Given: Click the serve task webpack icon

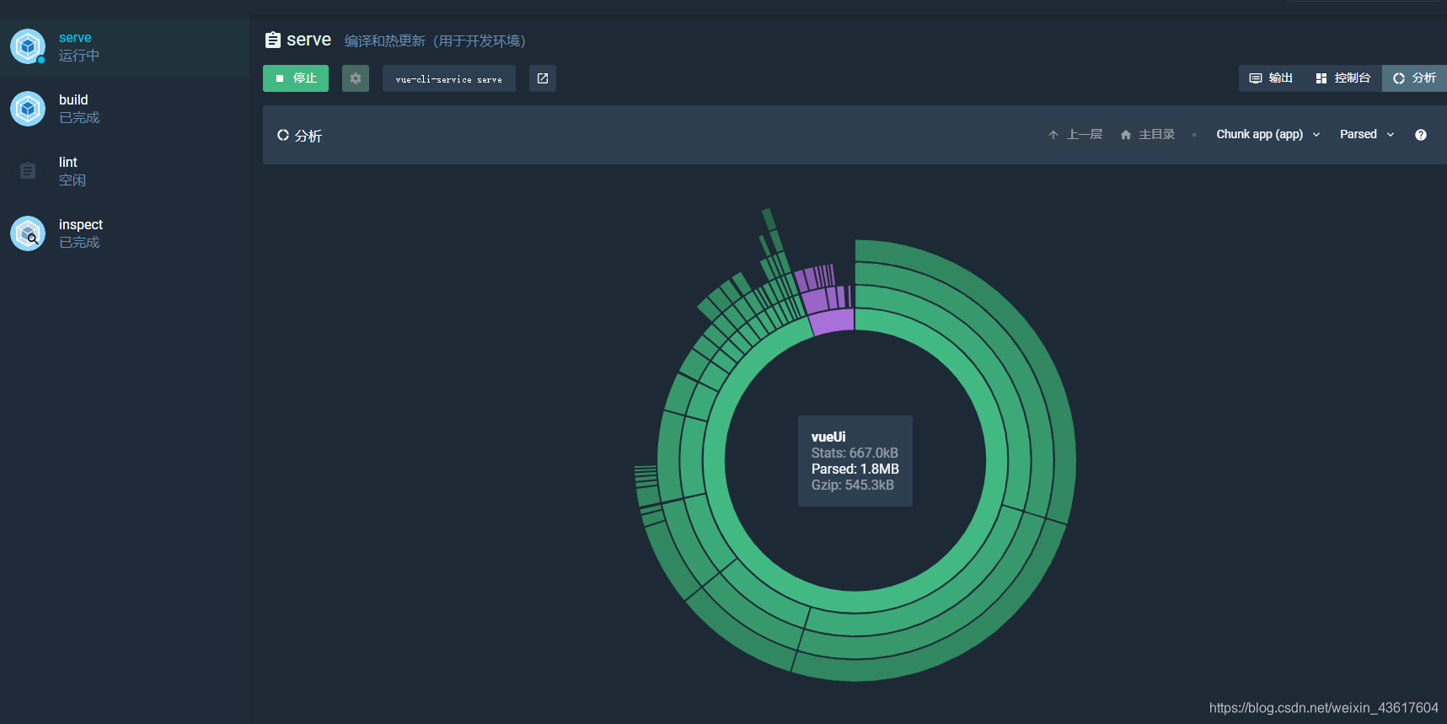Looking at the screenshot, I should coord(28,46).
